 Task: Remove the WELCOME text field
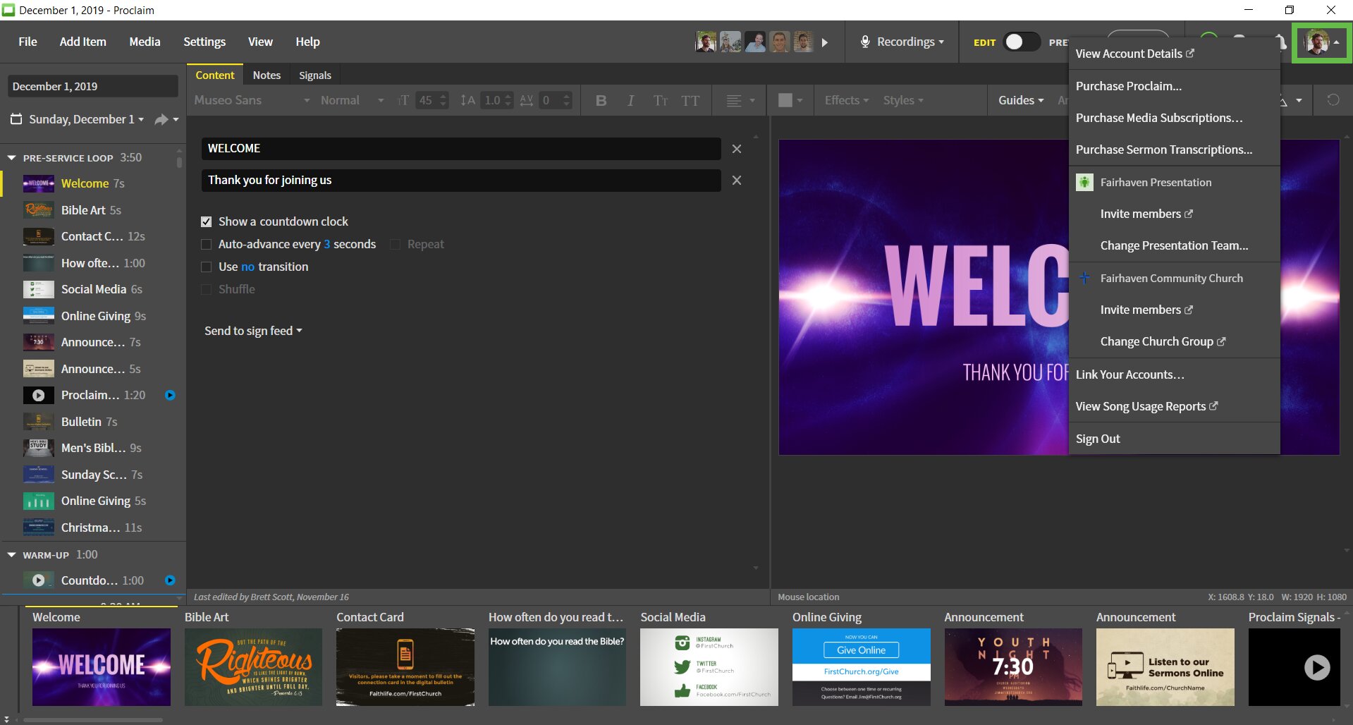[x=737, y=149]
